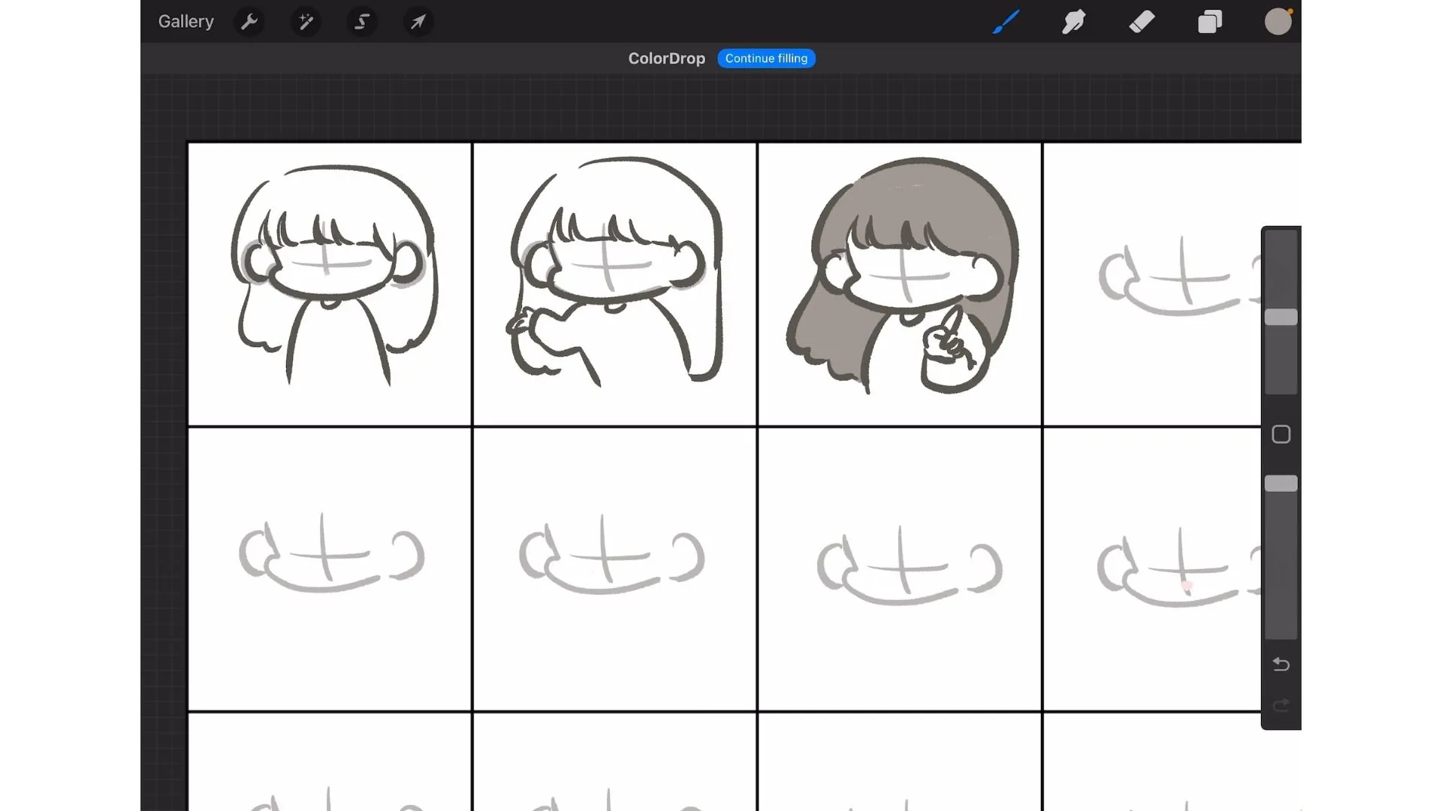
Task: Open the Adjustments magic wand menu
Action: coord(306,22)
